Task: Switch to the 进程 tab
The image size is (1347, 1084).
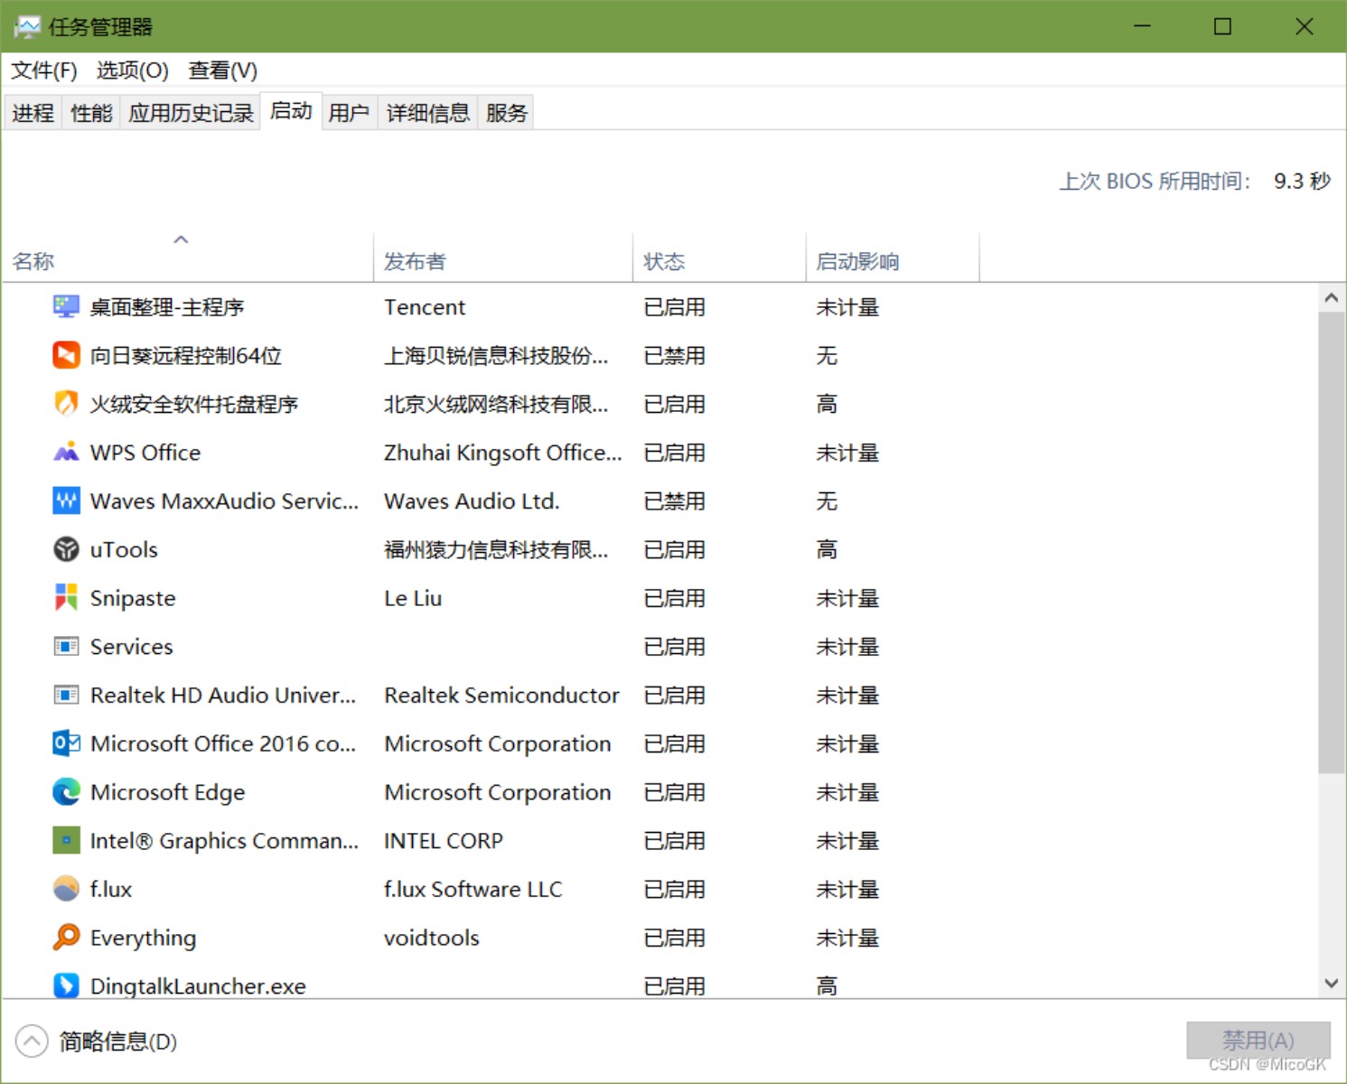Action: (x=33, y=113)
